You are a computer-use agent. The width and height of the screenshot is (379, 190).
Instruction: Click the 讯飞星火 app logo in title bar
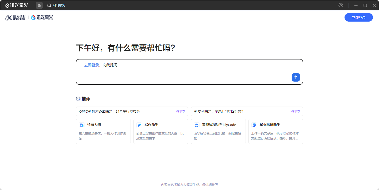point(17,5)
